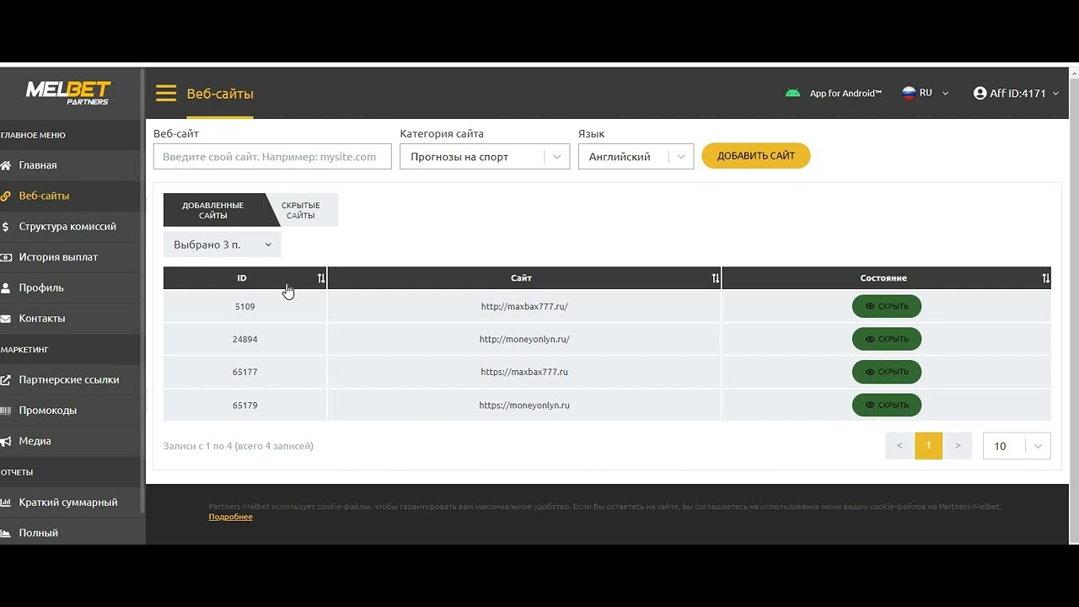Open Полный report in sidebar
This screenshot has height=607, width=1079.
[71, 533]
